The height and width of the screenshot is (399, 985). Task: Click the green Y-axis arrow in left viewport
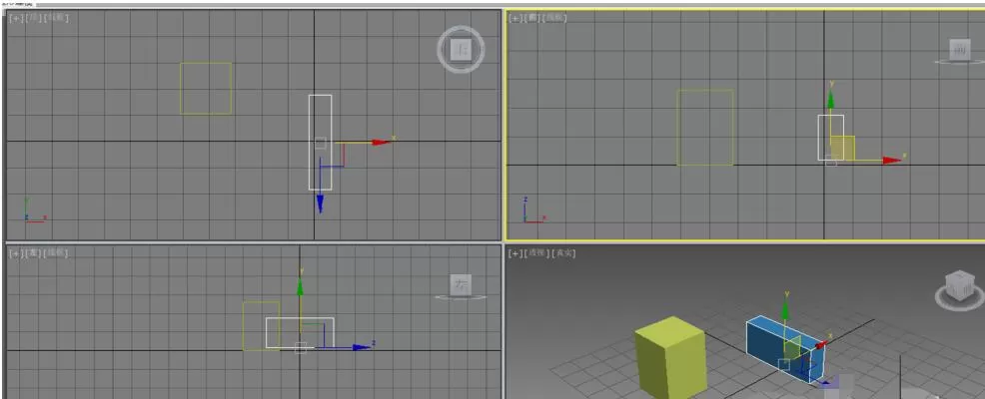coord(301,286)
